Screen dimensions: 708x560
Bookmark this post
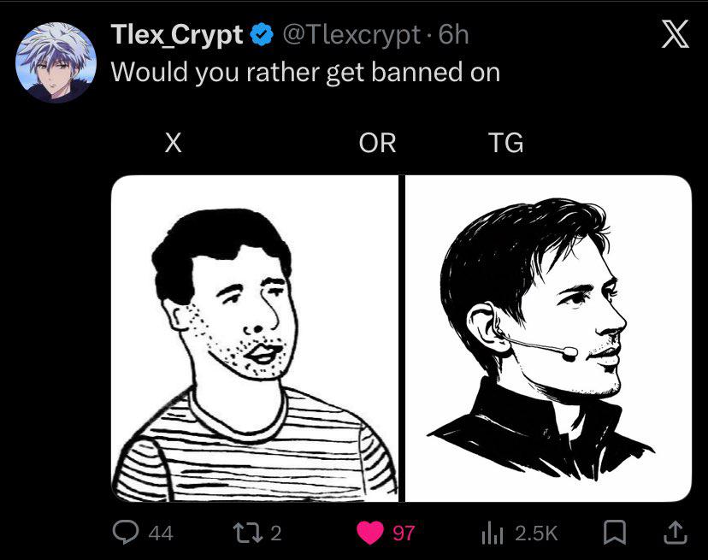tap(614, 533)
